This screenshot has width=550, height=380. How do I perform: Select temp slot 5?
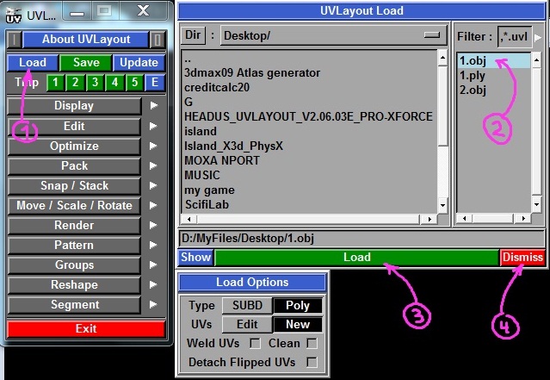point(134,83)
